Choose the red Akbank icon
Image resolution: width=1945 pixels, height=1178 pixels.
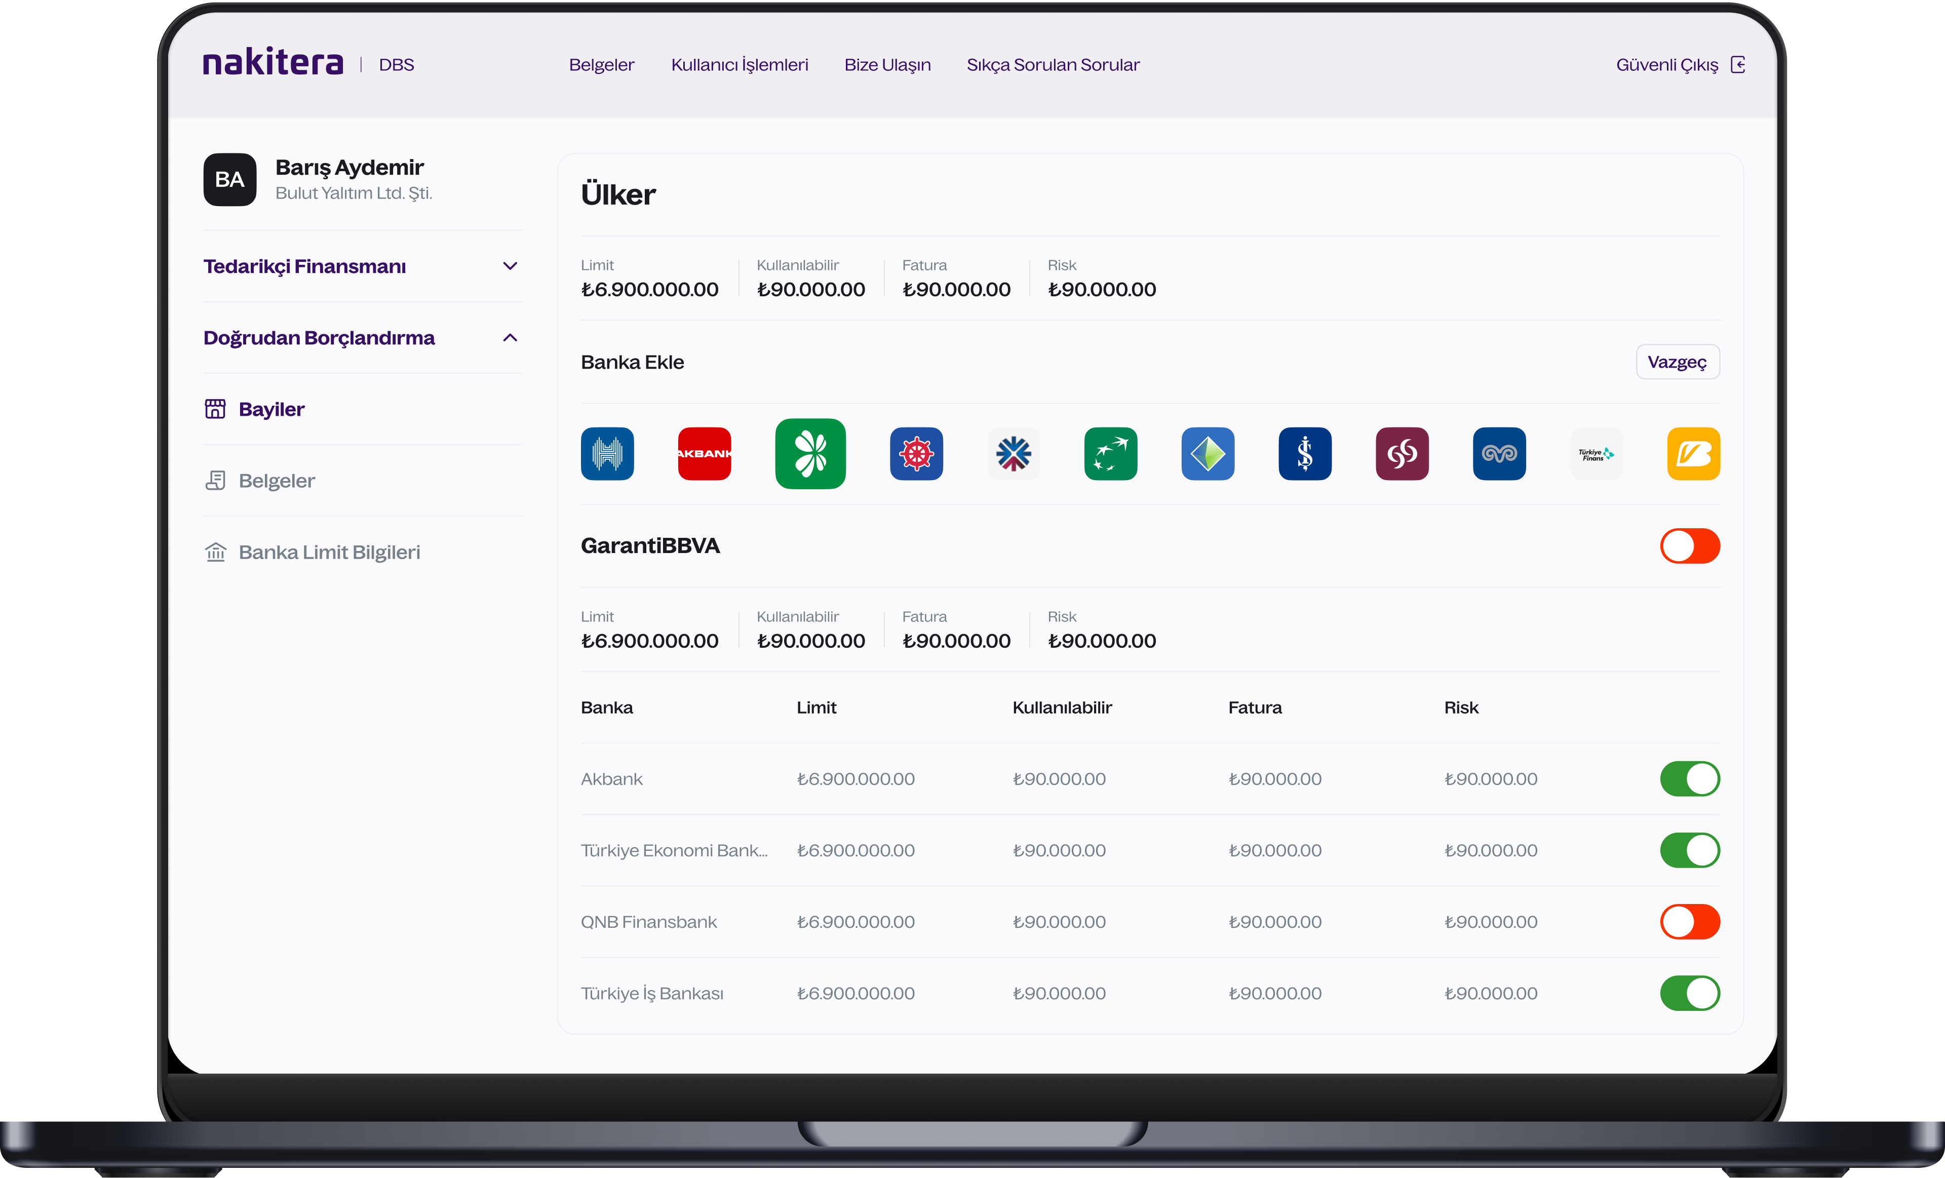point(704,454)
